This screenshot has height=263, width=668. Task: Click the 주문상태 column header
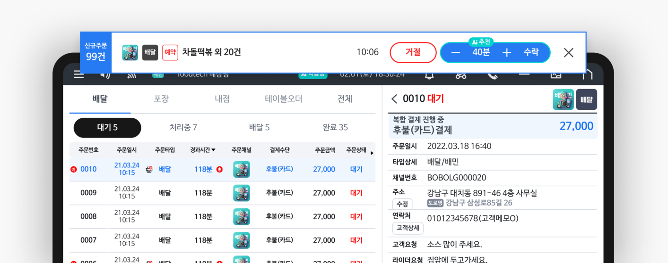(x=356, y=150)
